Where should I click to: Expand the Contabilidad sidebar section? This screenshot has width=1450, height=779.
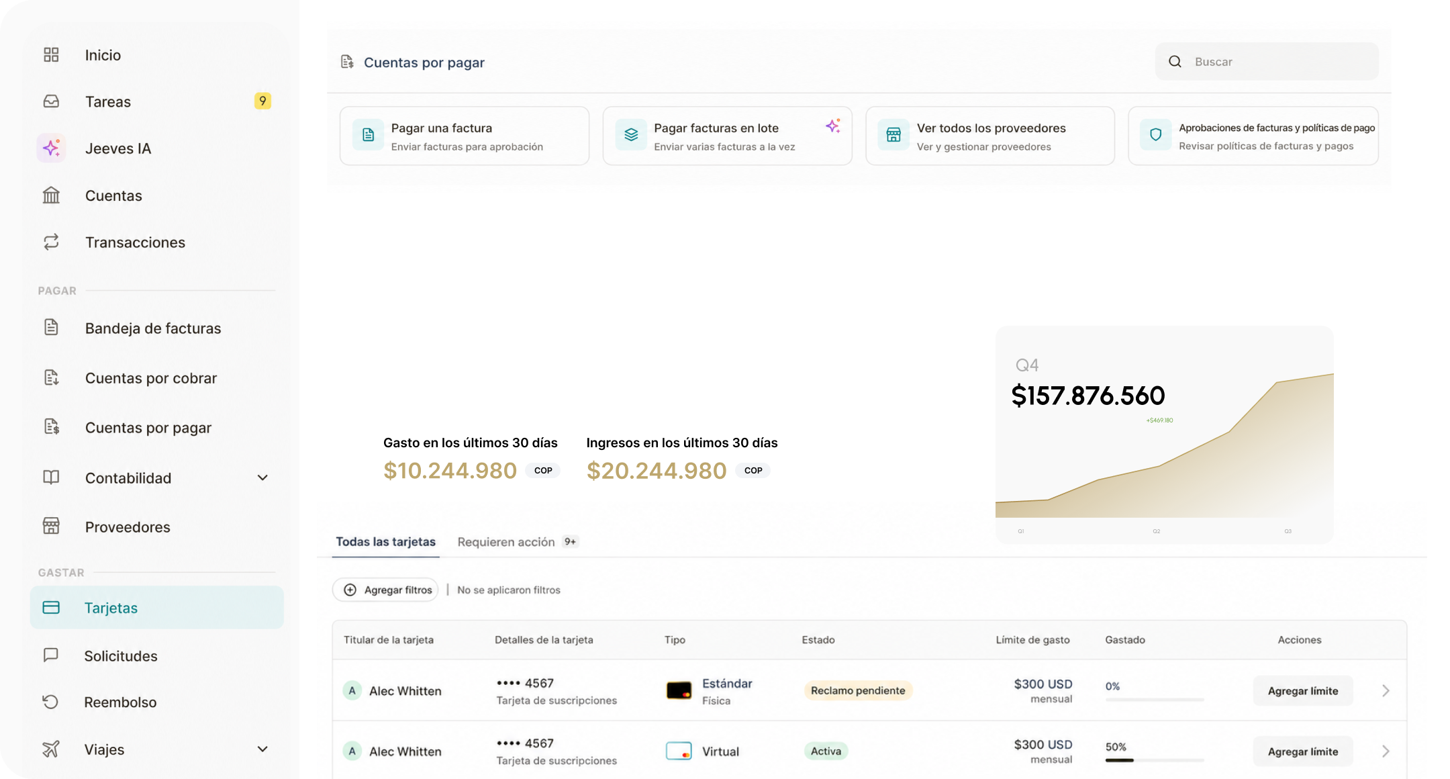(262, 477)
